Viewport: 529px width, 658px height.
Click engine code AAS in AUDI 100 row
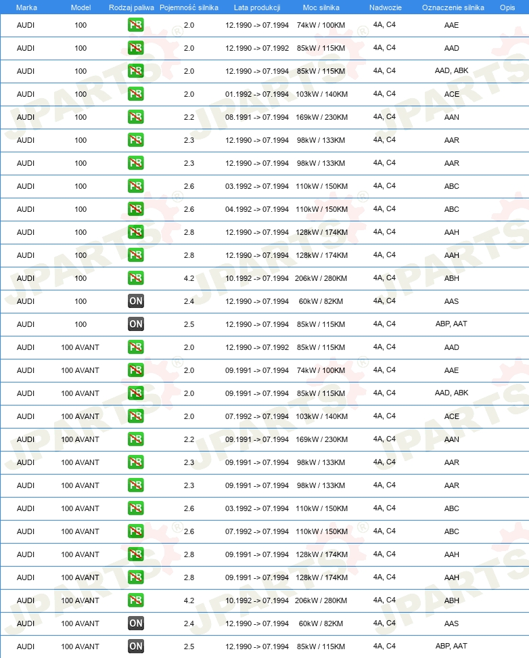(451, 301)
